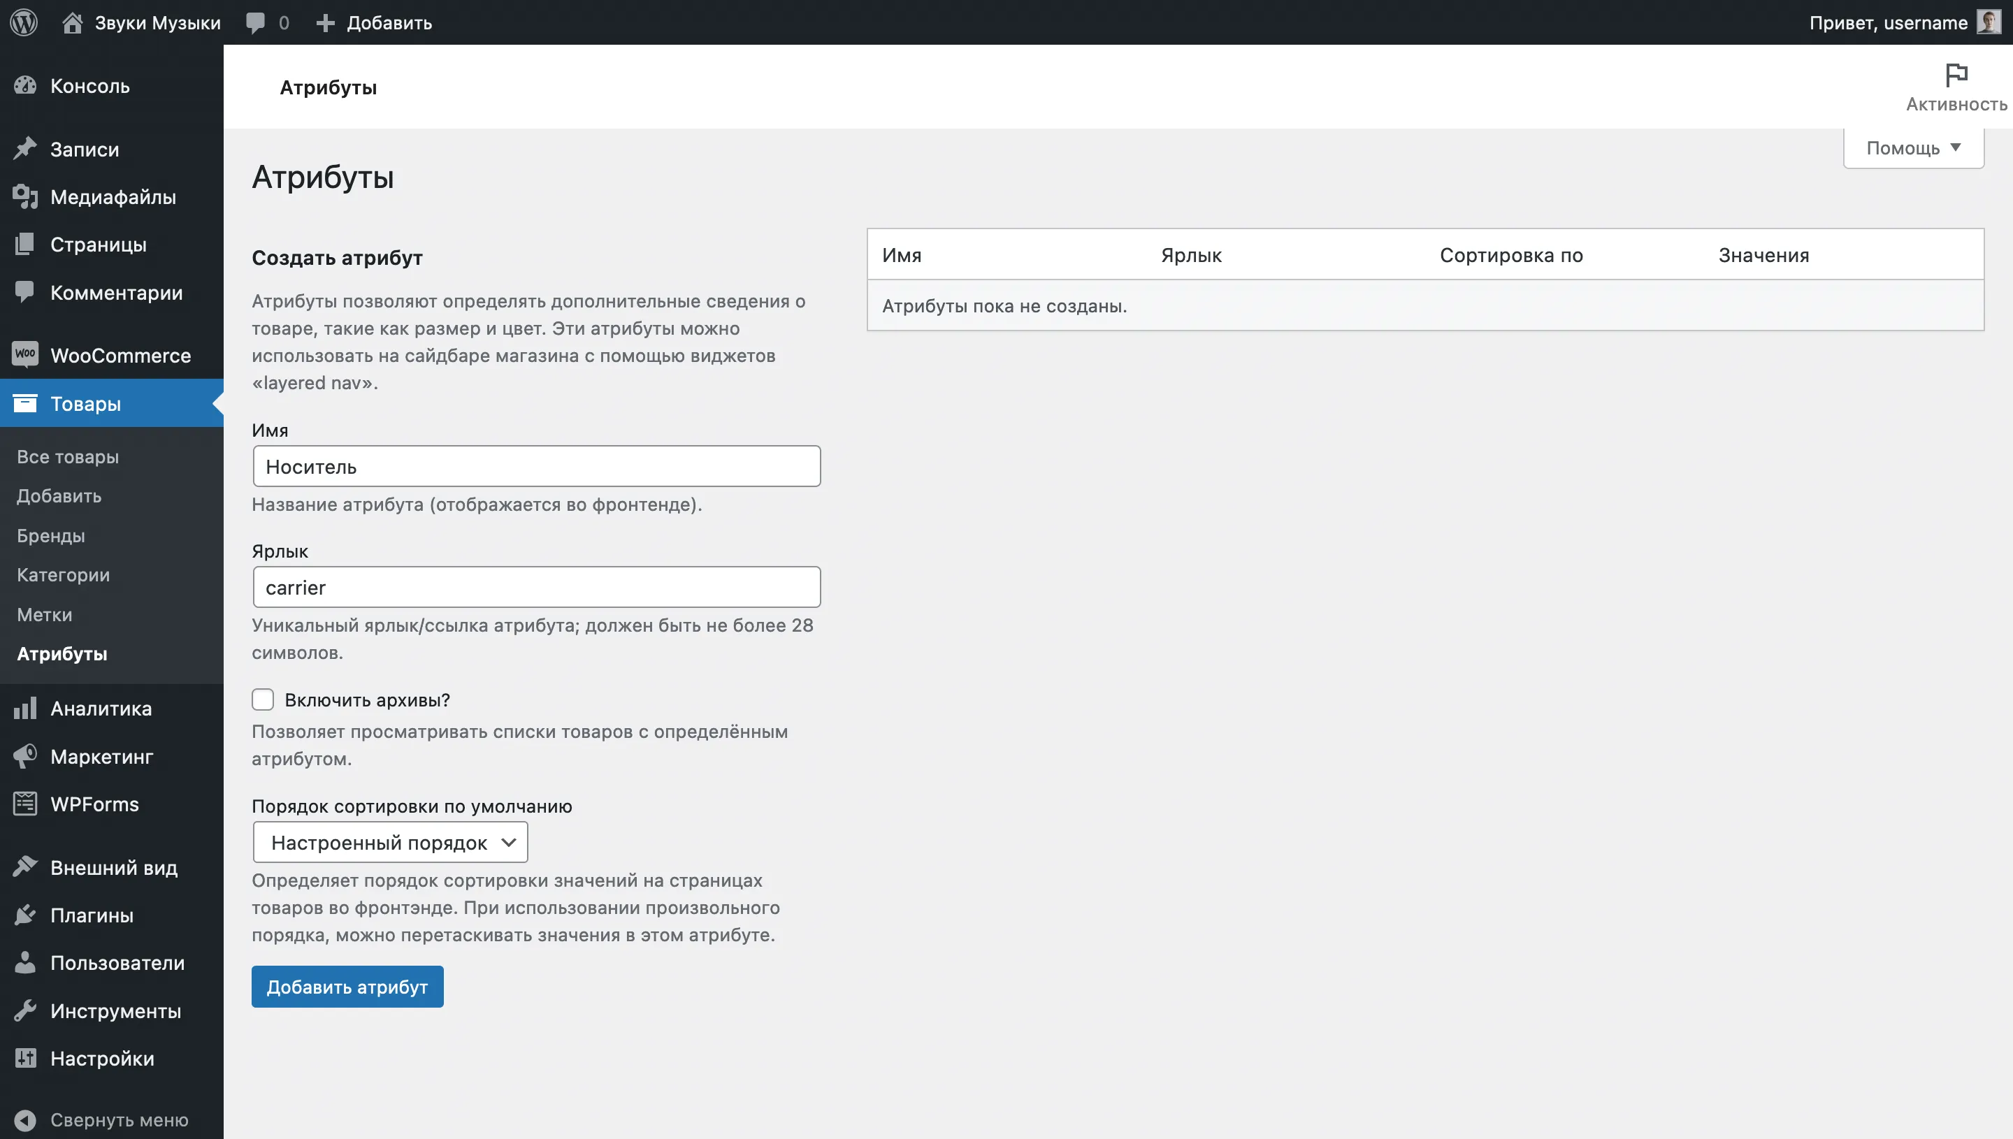
Task: Click the Сортировка по column header
Action: point(1510,255)
